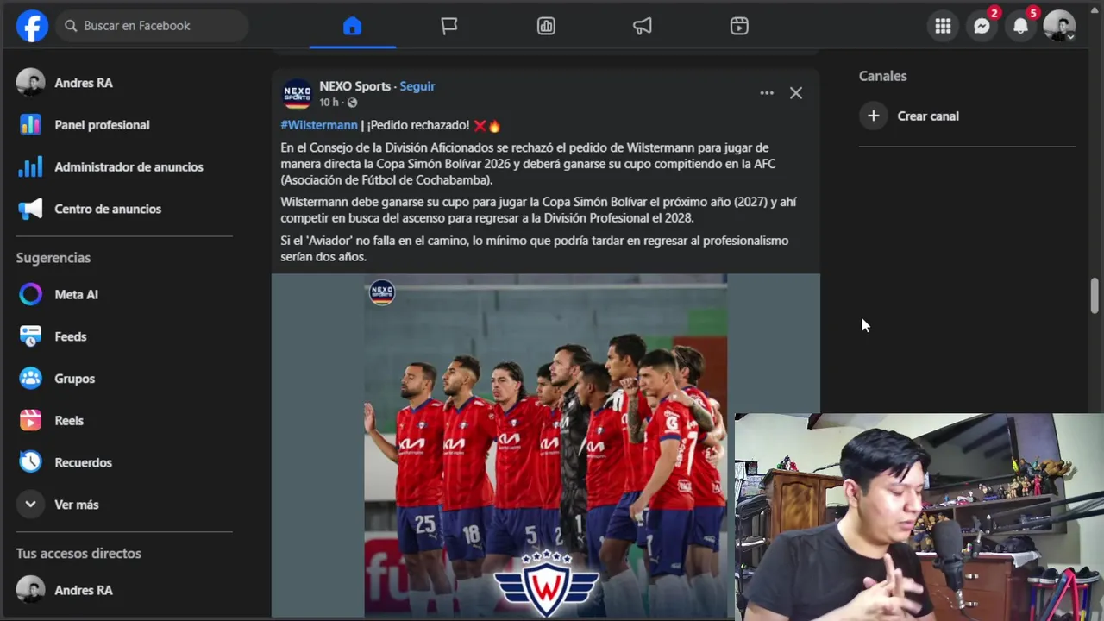1104x621 pixels.
Task: Click the Facebook logo
Action: pyautogui.click(x=32, y=26)
